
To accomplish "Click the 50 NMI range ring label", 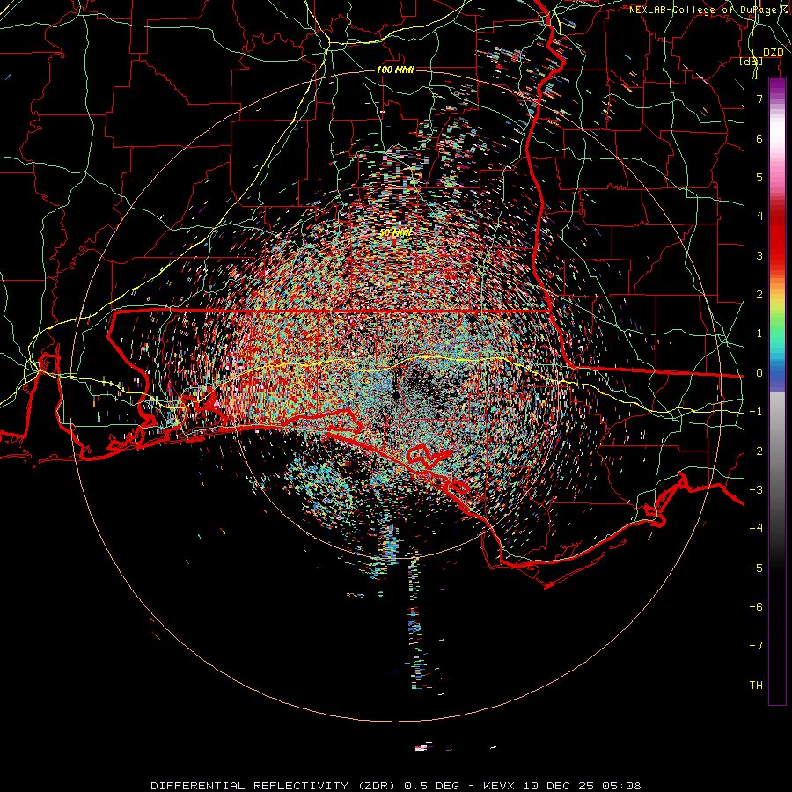I will 395,232.
